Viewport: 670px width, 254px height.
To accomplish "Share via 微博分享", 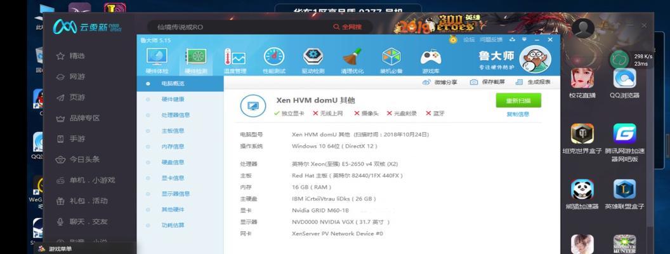I will tap(440, 82).
